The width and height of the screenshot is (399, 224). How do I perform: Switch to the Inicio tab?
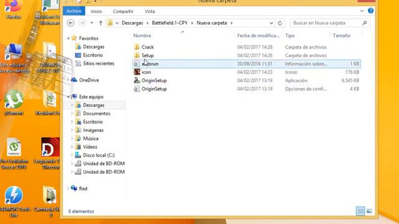96,11
